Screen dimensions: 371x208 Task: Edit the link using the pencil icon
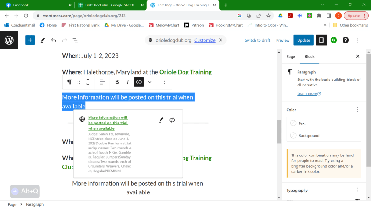(161, 120)
